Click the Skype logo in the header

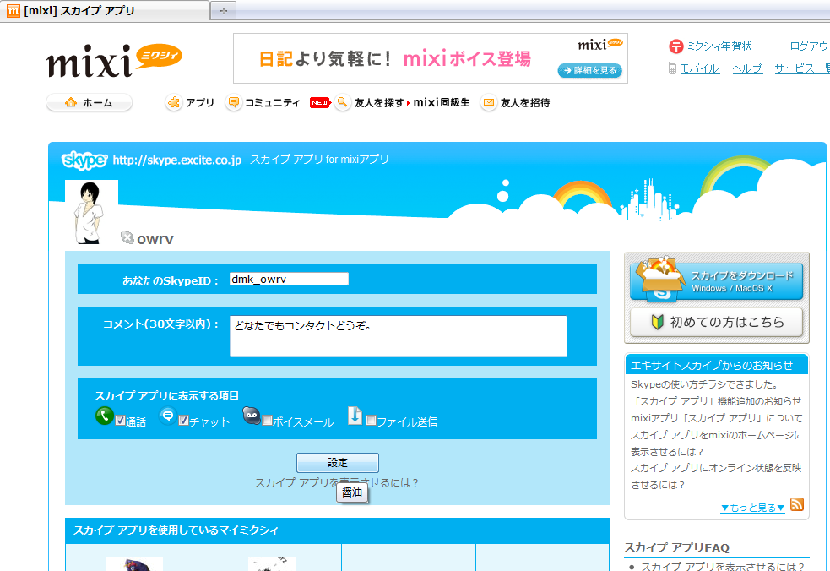[x=84, y=160]
